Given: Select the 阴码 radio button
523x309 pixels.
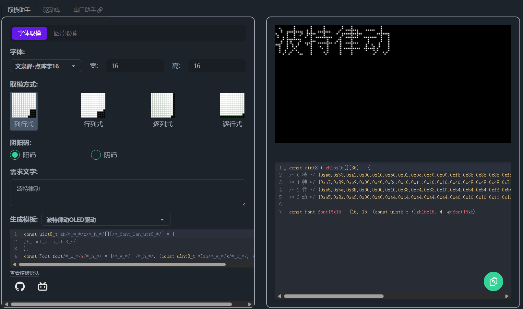Looking at the screenshot, I should 96,155.
